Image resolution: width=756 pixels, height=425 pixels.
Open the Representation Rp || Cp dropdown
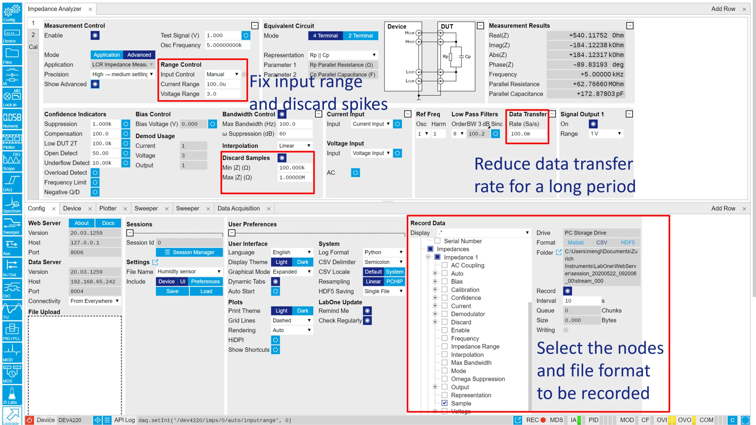point(343,55)
